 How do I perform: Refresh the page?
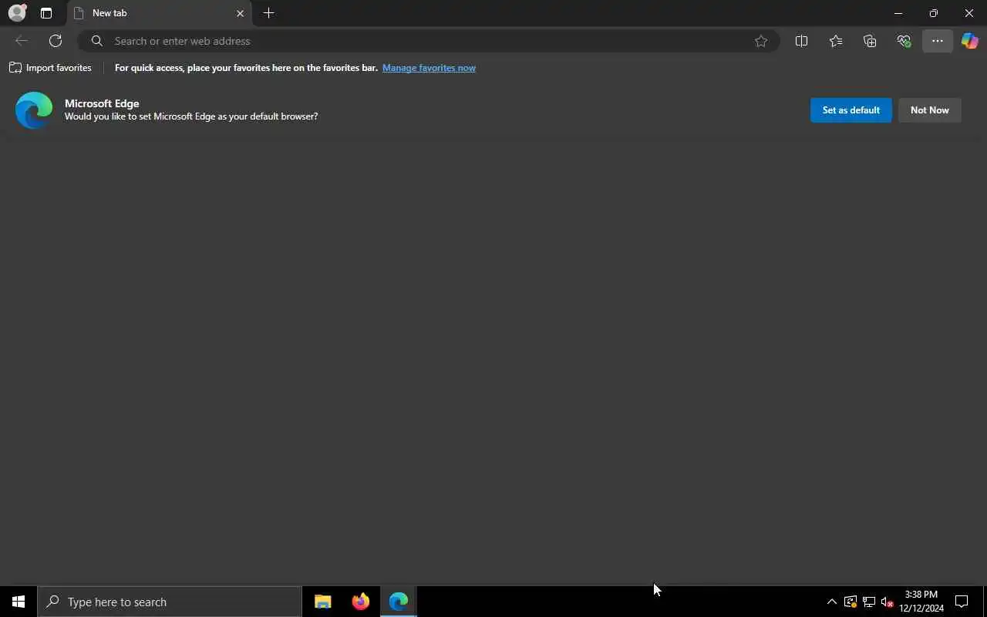tap(56, 41)
